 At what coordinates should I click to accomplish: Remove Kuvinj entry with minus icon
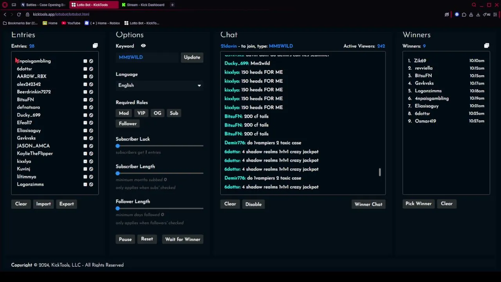point(85,169)
